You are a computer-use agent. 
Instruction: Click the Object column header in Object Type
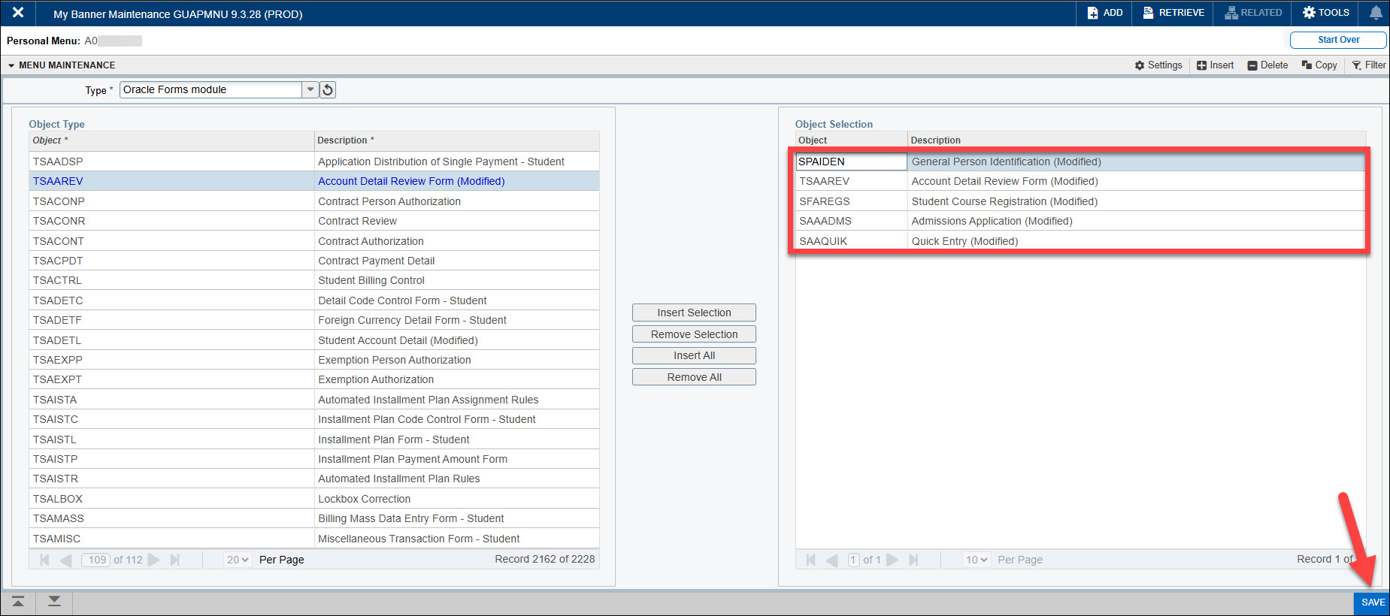click(x=171, y=140)
